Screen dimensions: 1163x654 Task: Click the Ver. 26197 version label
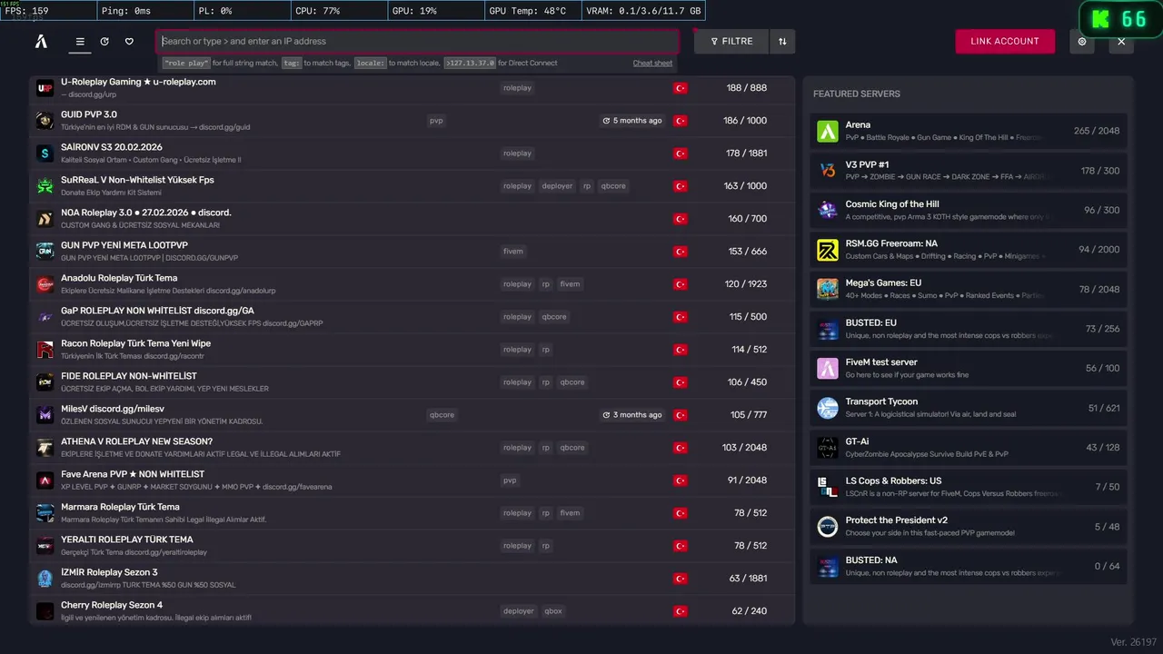(x=1132, y=642)
